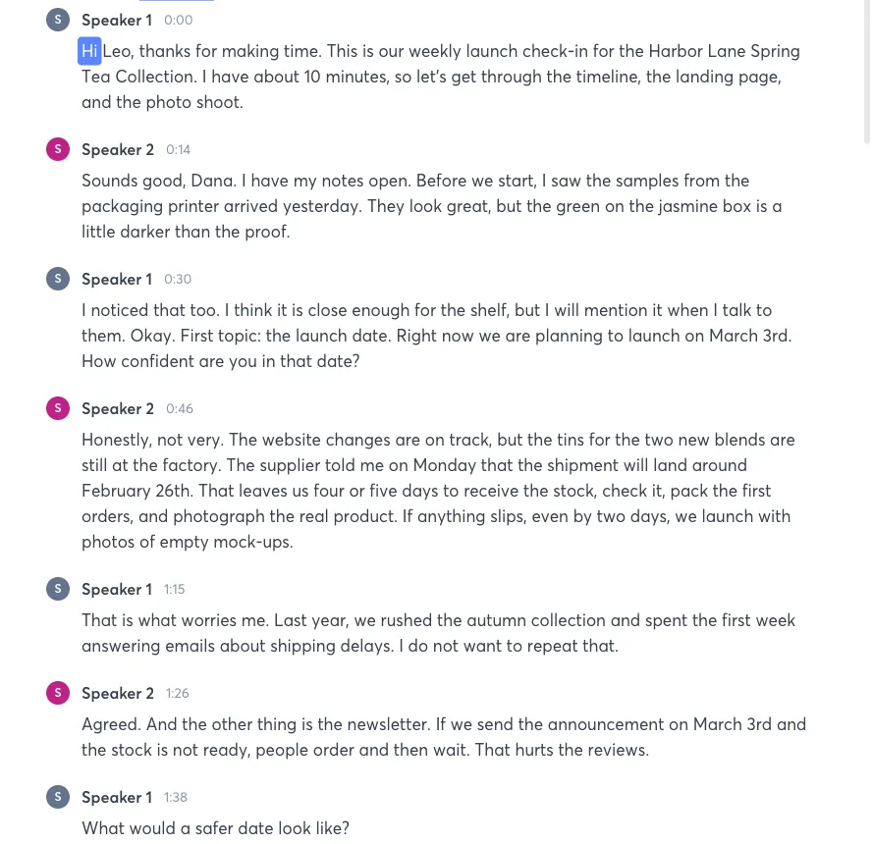Jump to the 0:30 timestamp
The width and height of the screenshot is (872, 844).
pos(178,279)
